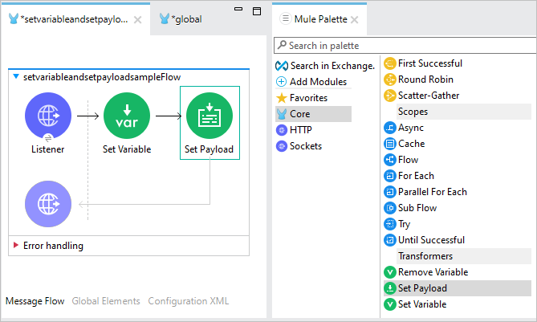The width and height of the screenshot is (537, 322).
Task: Click the Set Variable icon in palette list
Action: 390,304
